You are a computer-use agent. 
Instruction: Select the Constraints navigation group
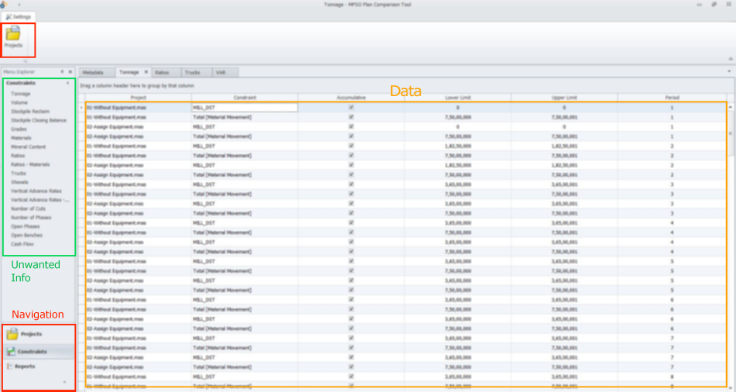click(x=33, y=351)
